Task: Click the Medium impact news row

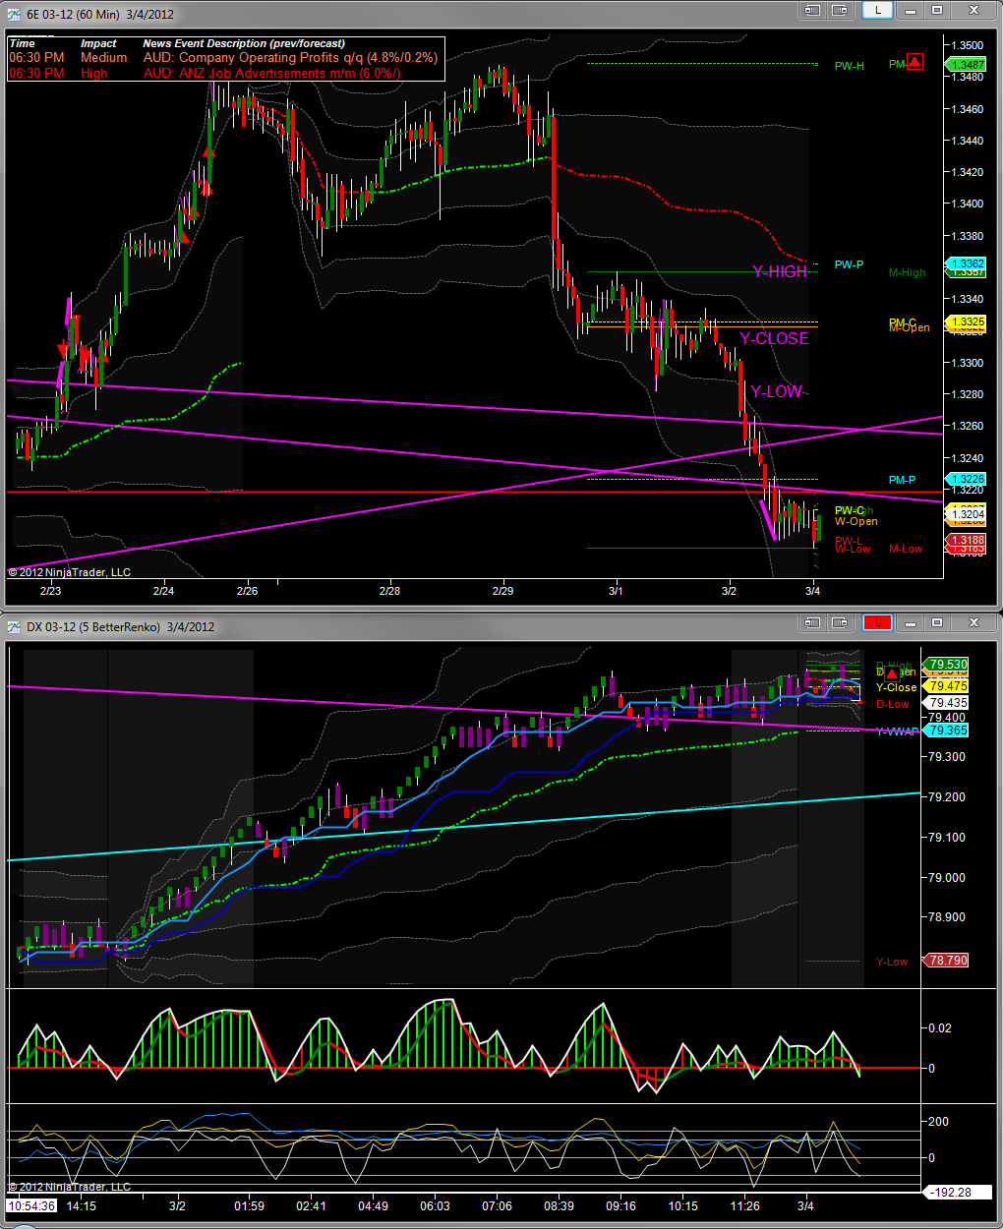Action: coord(225,58)
